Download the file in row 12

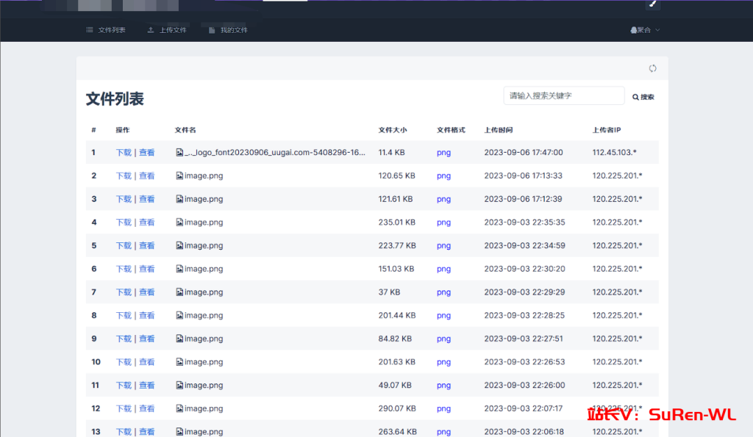(124, 408)
